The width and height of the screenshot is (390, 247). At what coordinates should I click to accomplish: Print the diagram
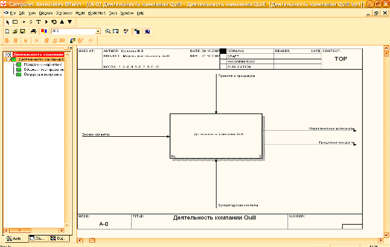(x=33, y=31)
